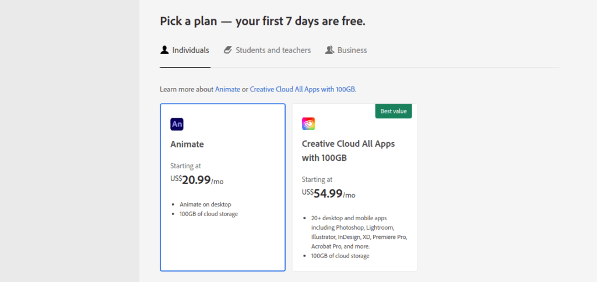Select the Creative Cloud All Apps plan card
The image size is (597, 282).
point(354,187)
